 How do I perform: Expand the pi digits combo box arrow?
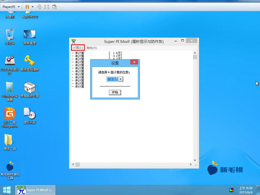(121, 79)
